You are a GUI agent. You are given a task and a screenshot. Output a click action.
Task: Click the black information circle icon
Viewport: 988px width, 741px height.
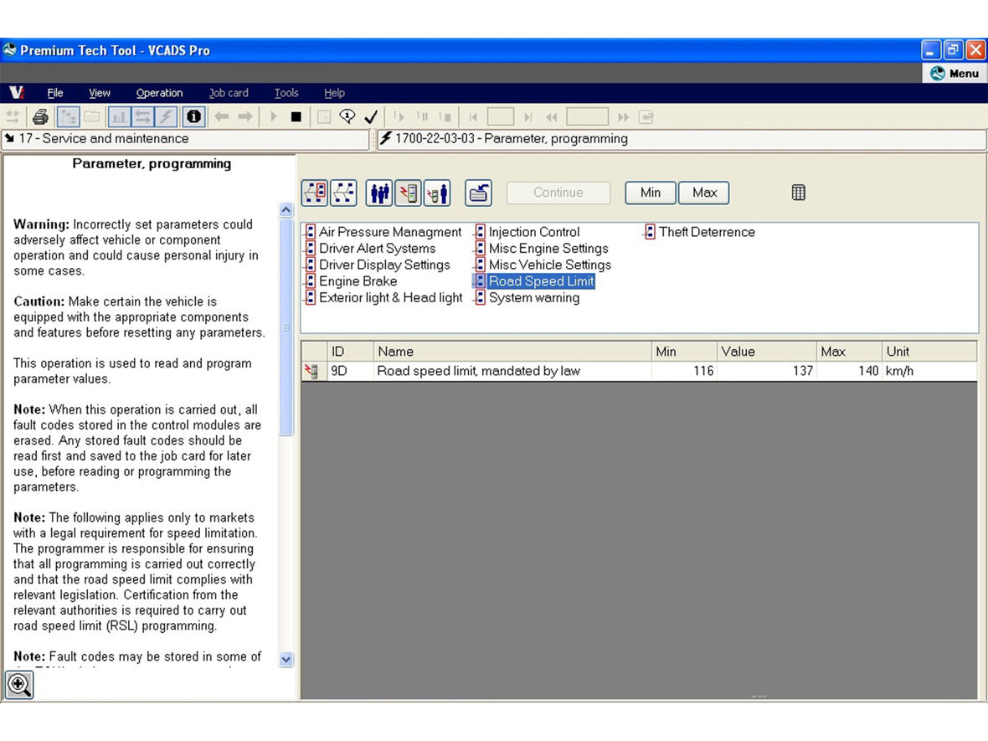click(193, 116)
